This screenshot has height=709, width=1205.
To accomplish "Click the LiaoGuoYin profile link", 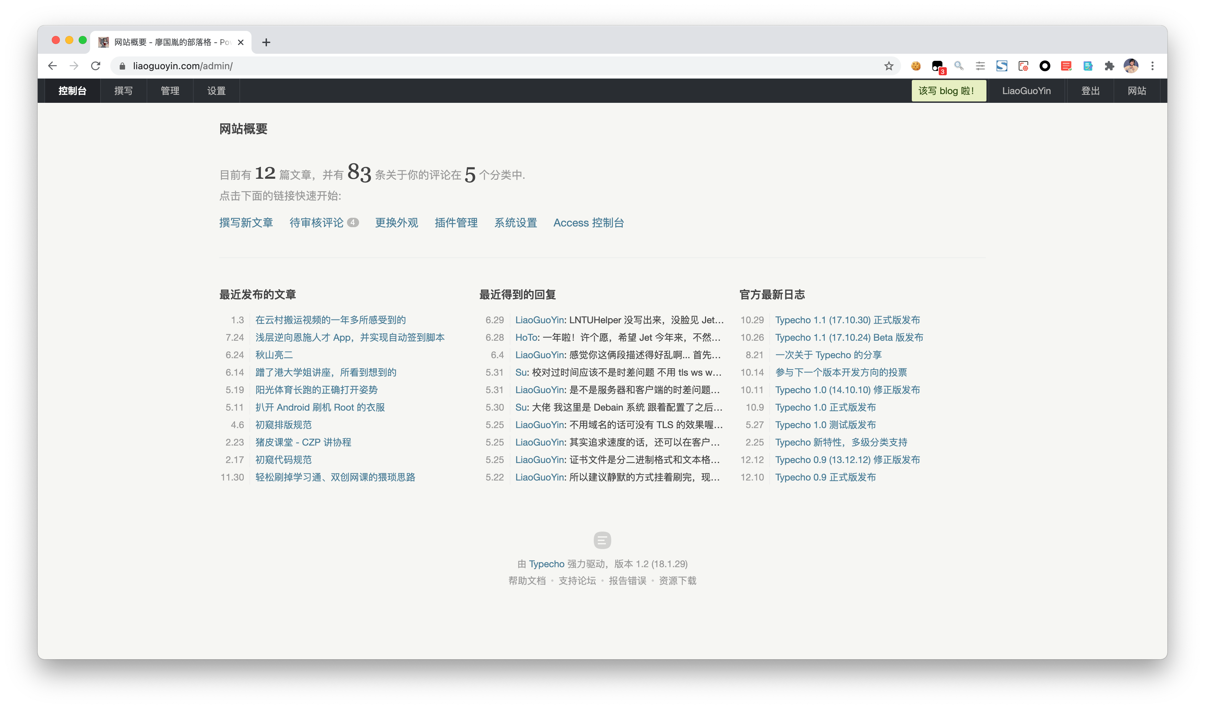I will point(1026,91).
